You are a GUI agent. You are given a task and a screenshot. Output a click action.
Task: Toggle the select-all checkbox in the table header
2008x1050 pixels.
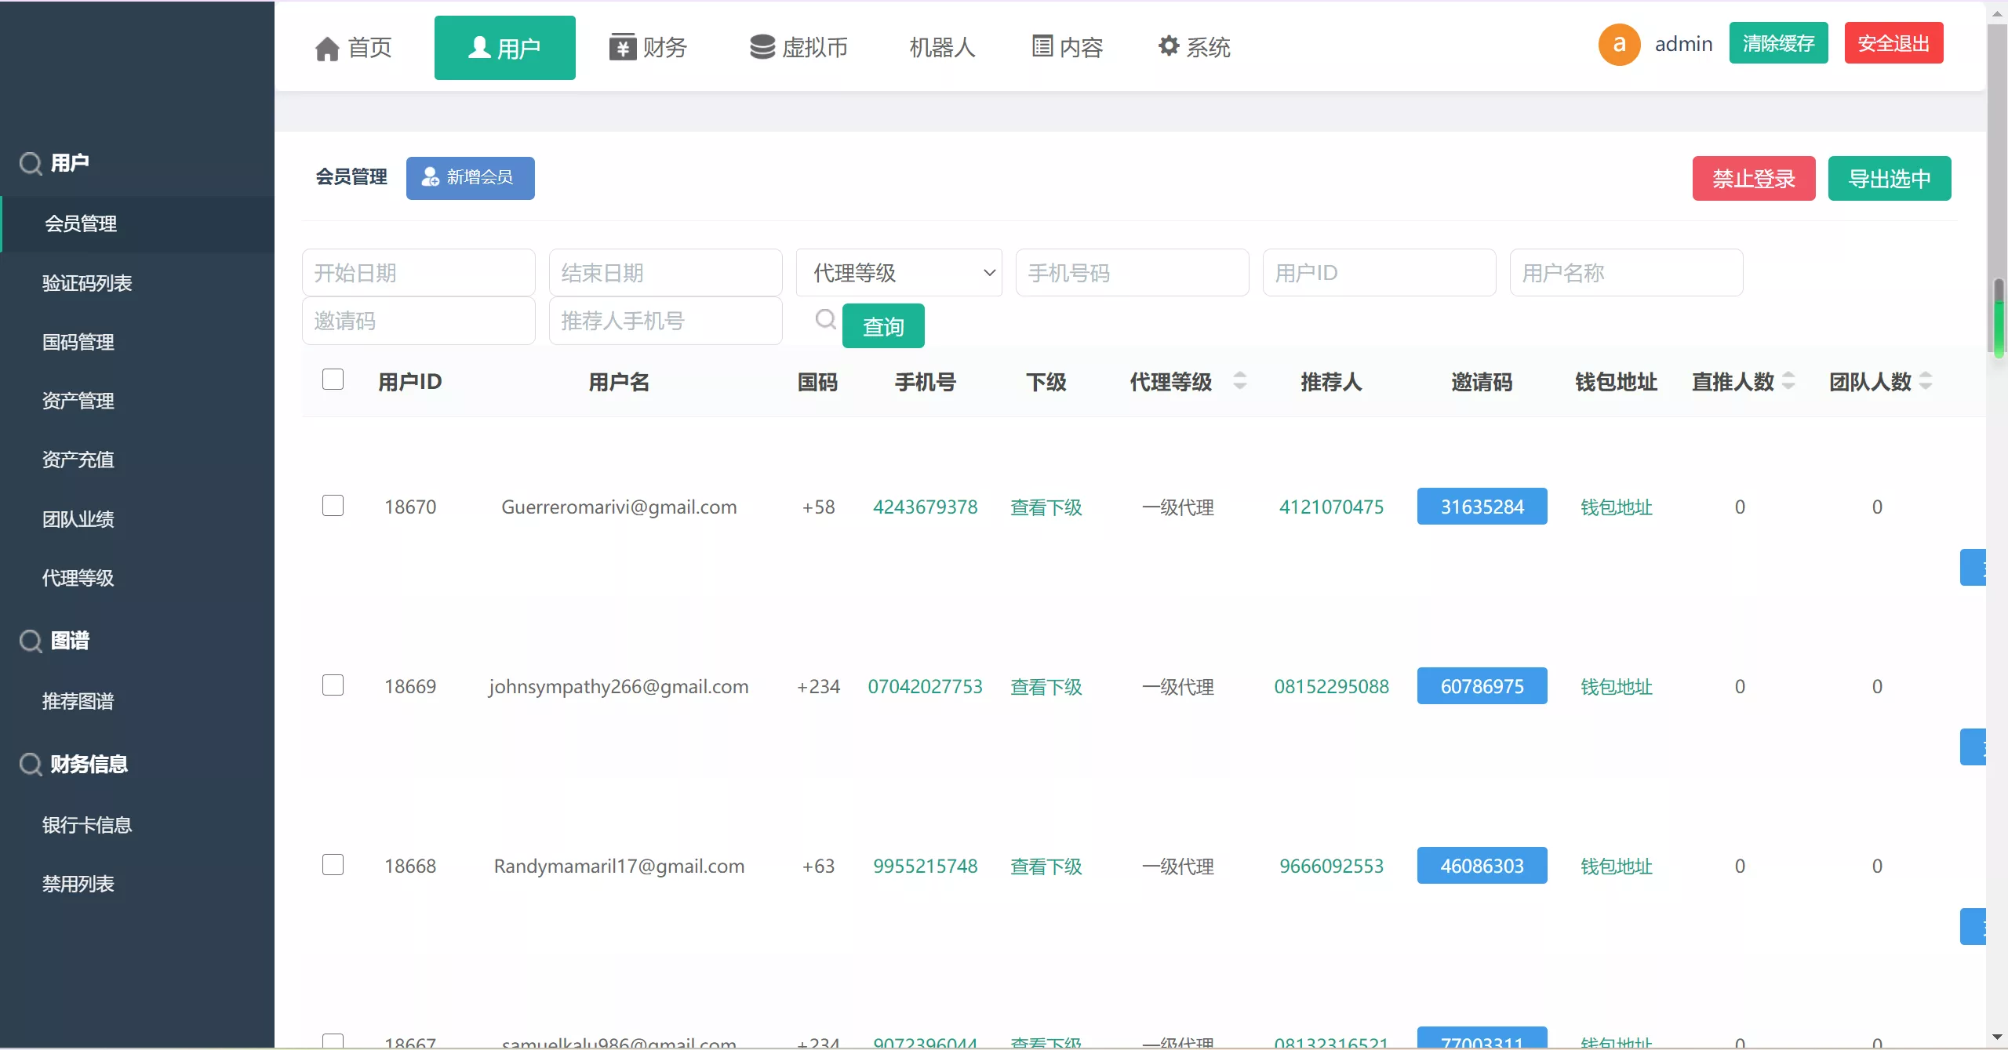(333, 379)
